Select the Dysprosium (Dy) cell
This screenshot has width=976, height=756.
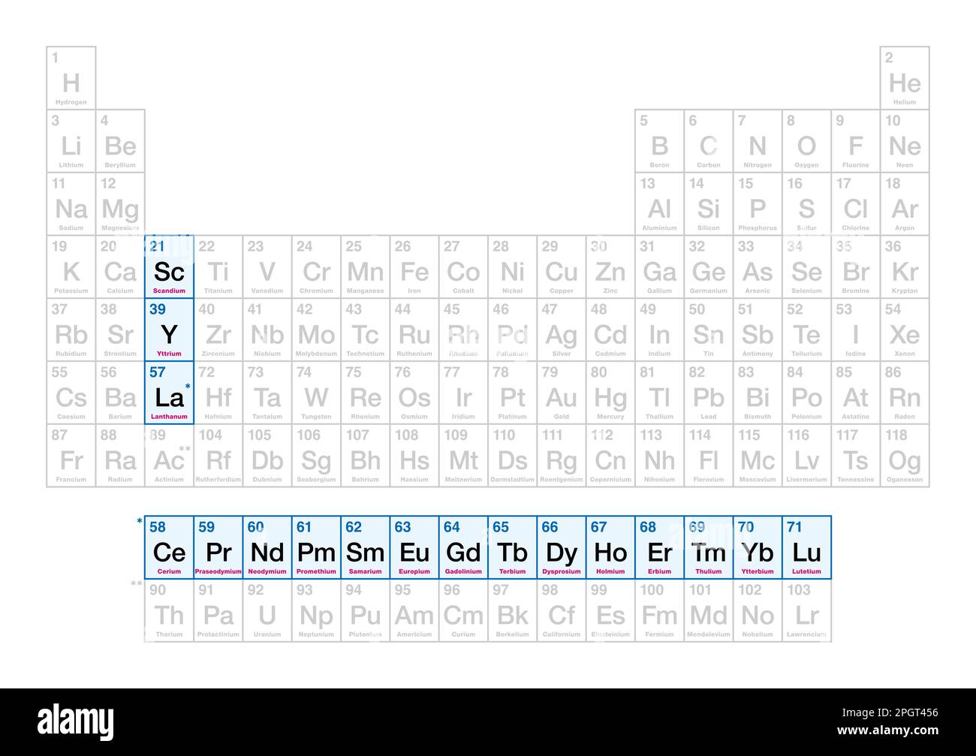562,547
